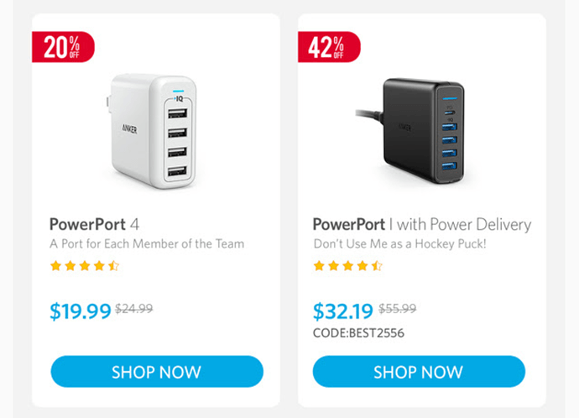
Task: Open the black PowerPort I charger image
Action: click(410, 131)
